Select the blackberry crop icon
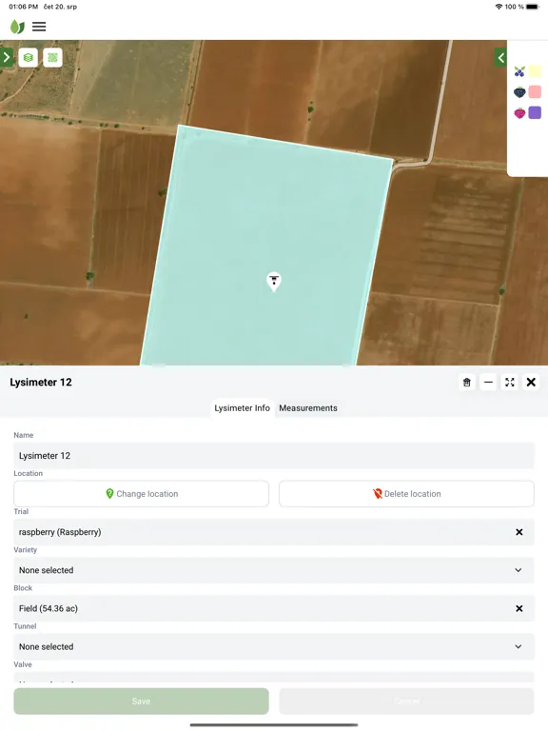The height and width of the screenshot is (731, 548). pyautogui.click(x=519, y=91)
